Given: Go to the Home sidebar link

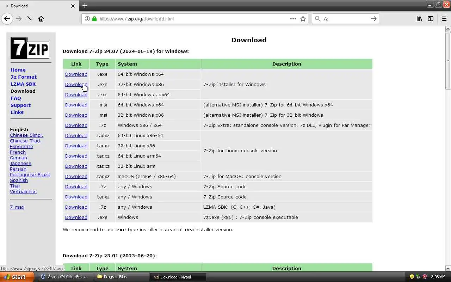Looking at the screenshot, I should [x=18, y=70].
